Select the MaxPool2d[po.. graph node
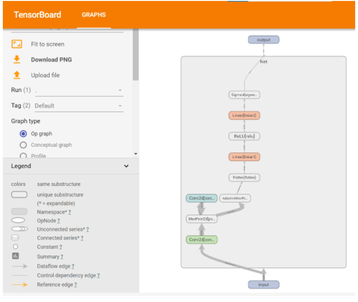Screen dimensions: 358x302 click(202, 219)
